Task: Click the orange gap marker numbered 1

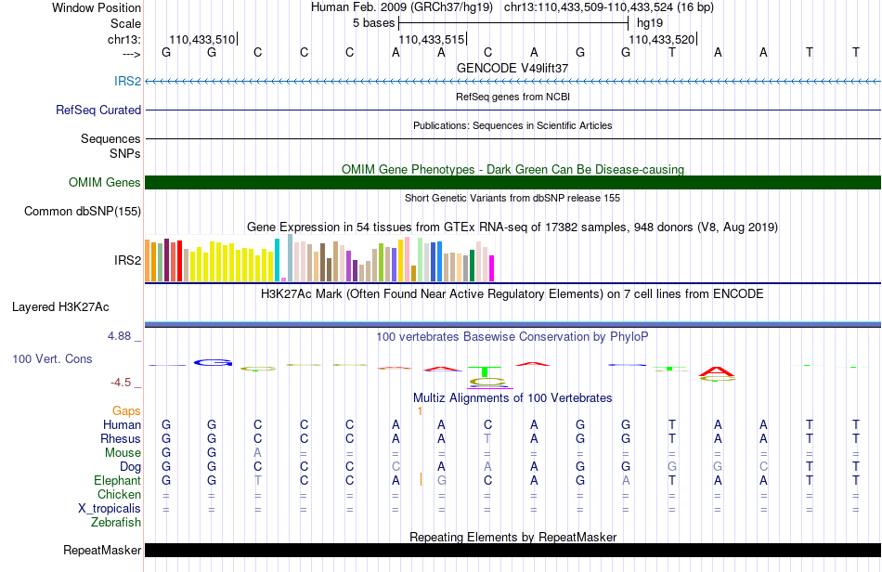Action: 420,411
